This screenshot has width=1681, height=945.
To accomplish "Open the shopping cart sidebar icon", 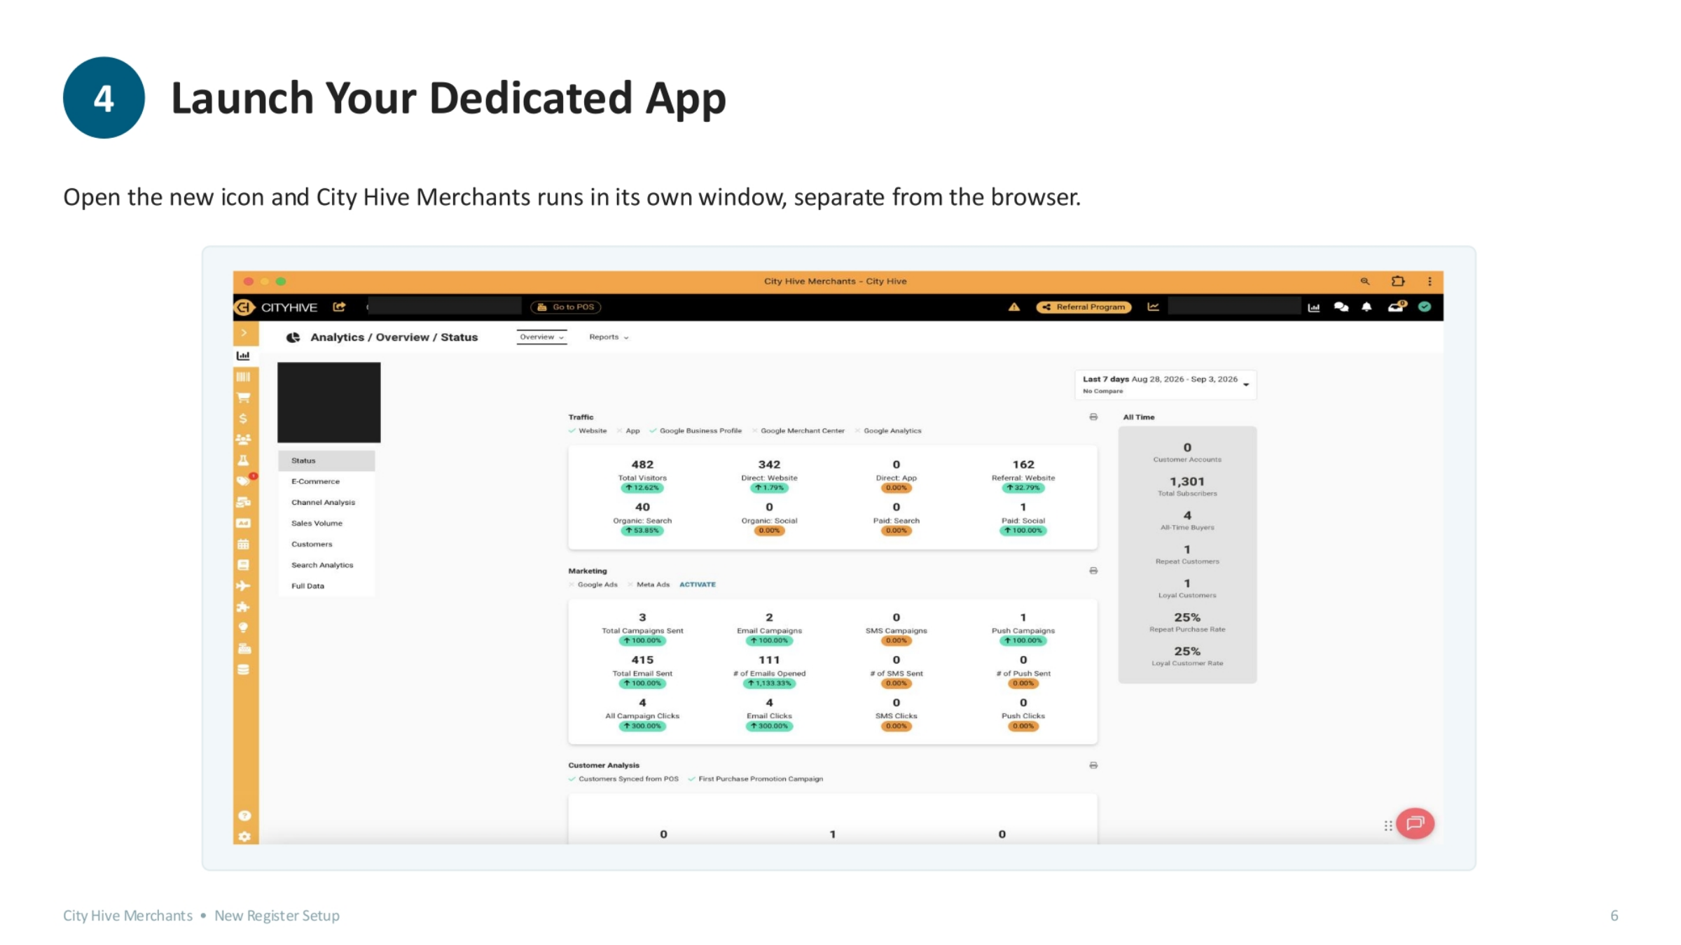I will coord(243,398).
